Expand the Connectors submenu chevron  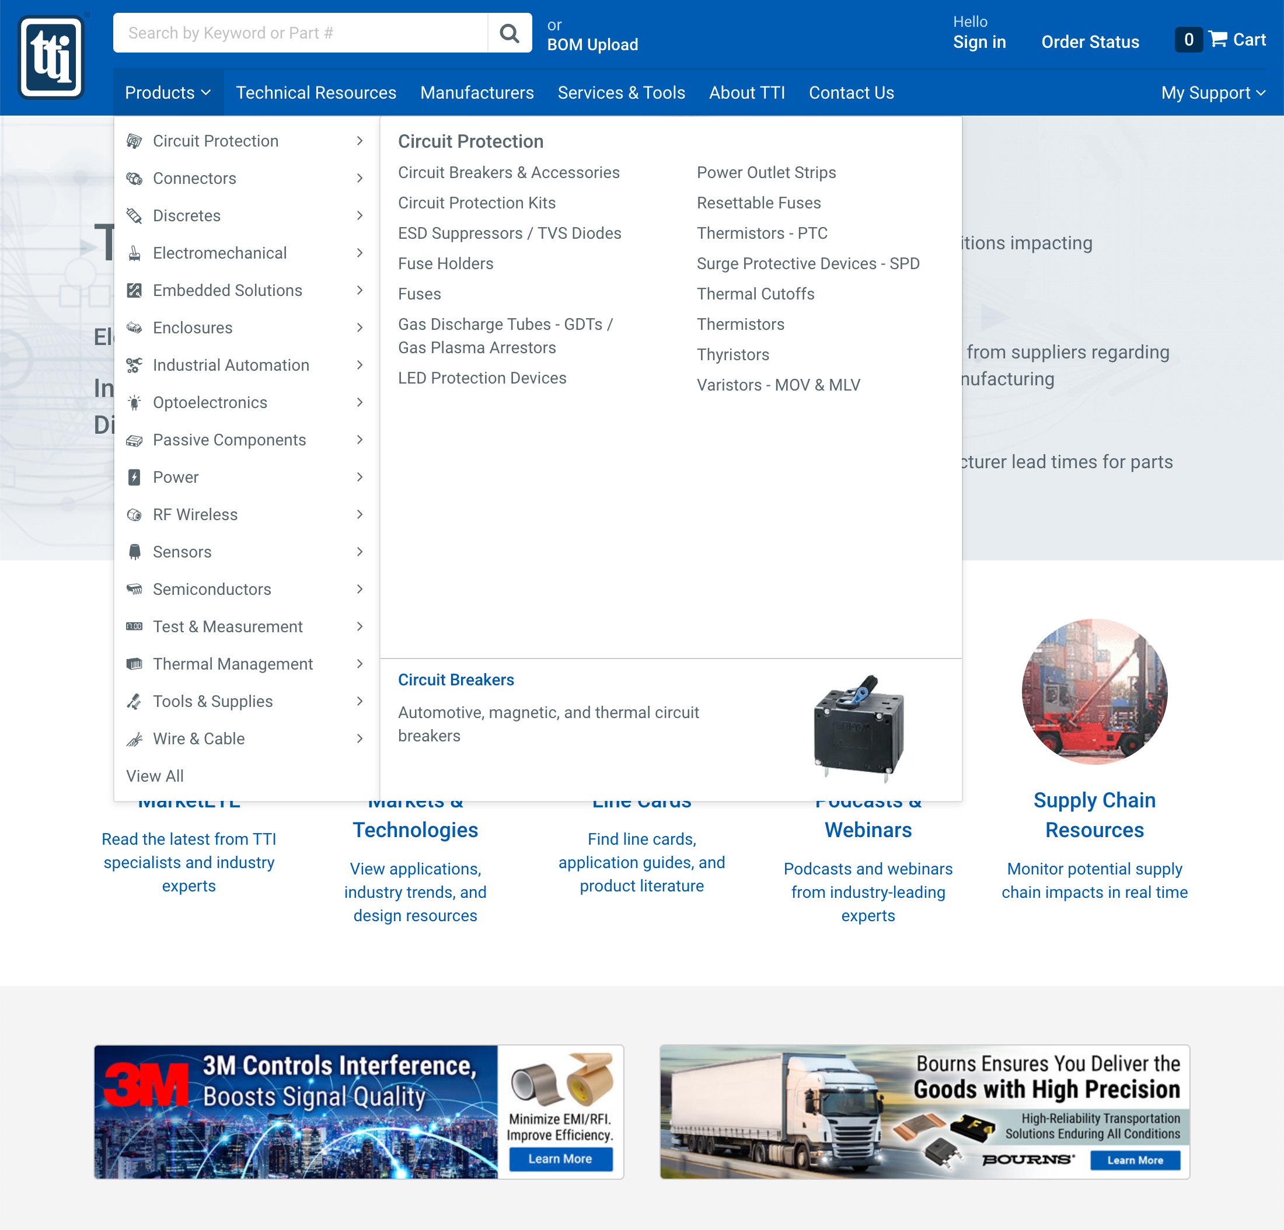(360, 177)
